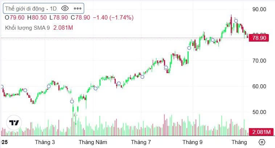Click the 90.00 level on the price scale

259,9
